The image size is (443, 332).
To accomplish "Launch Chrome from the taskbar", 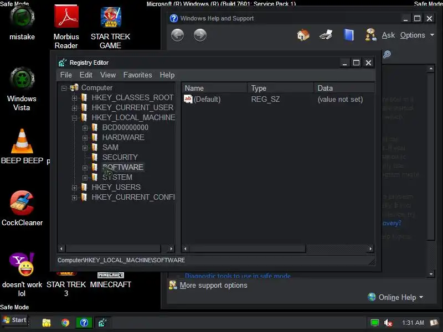I will [65, 323].
